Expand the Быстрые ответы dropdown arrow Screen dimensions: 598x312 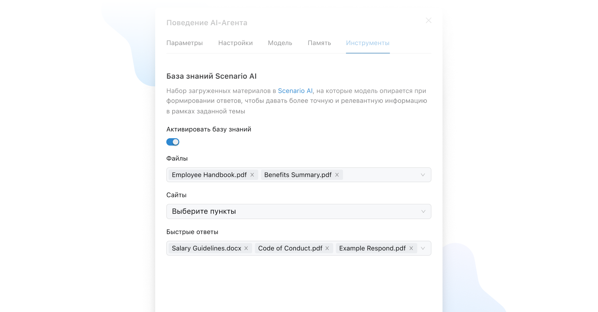(423, 248)
